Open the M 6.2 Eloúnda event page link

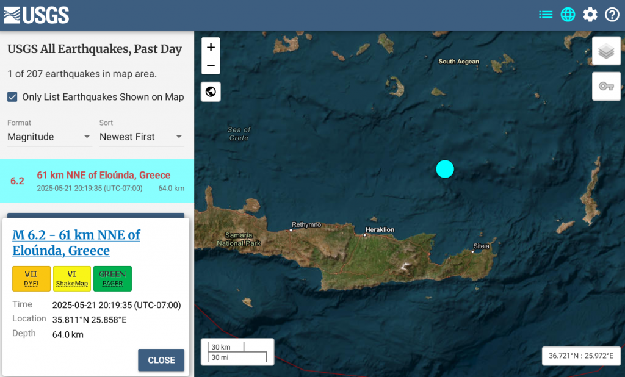(76, 242)
